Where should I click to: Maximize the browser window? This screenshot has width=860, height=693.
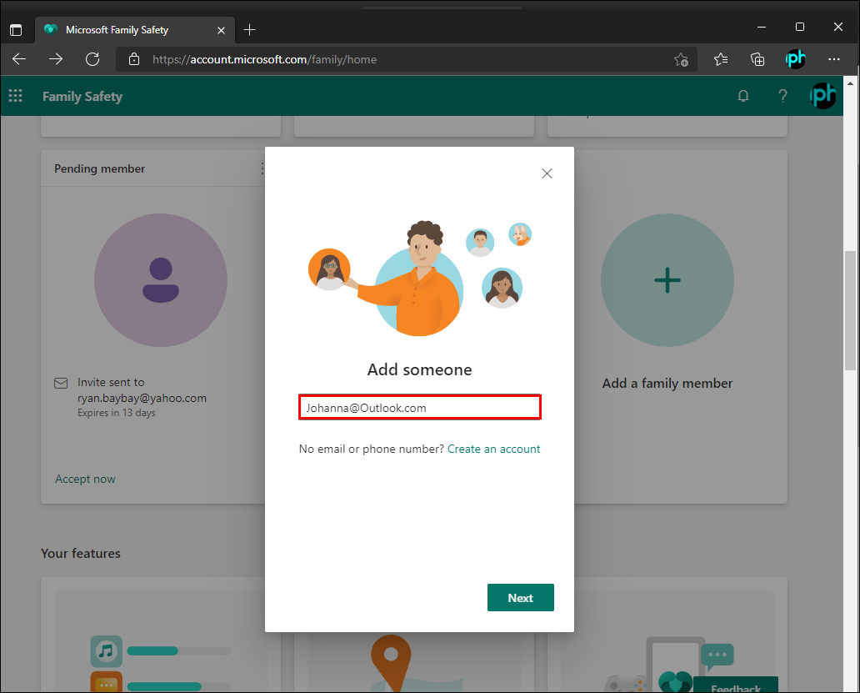point(800,27)
